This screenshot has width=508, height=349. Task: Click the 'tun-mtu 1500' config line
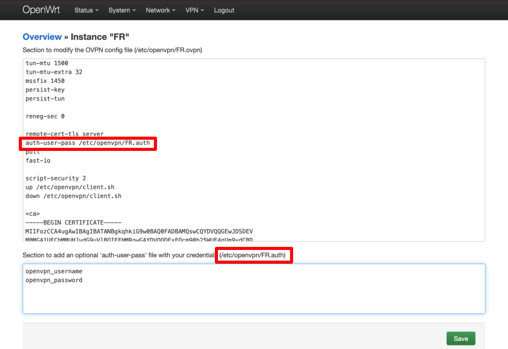coord(47,63)
